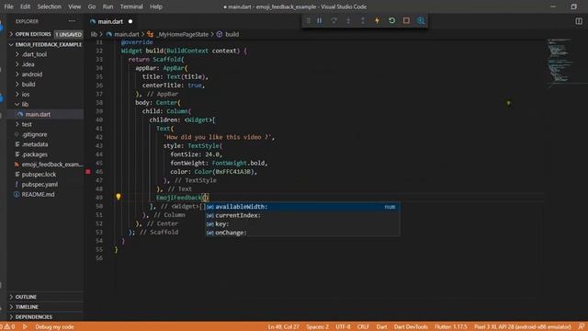The height and width of the screenshot is (331, 588).
Task: Open Dart DevTools widget inspector icon
Action: coord(421,20)
